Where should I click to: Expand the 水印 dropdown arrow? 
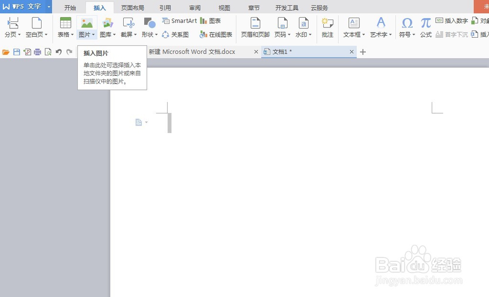pos(310,35)
